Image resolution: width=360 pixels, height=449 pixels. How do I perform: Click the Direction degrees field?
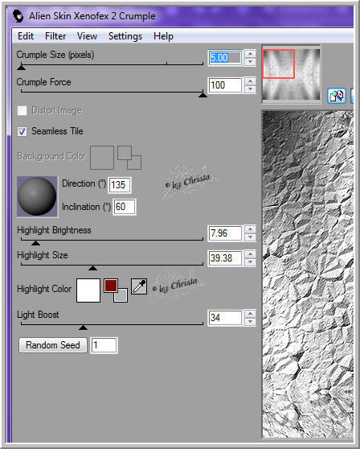(x=120, y=185)
